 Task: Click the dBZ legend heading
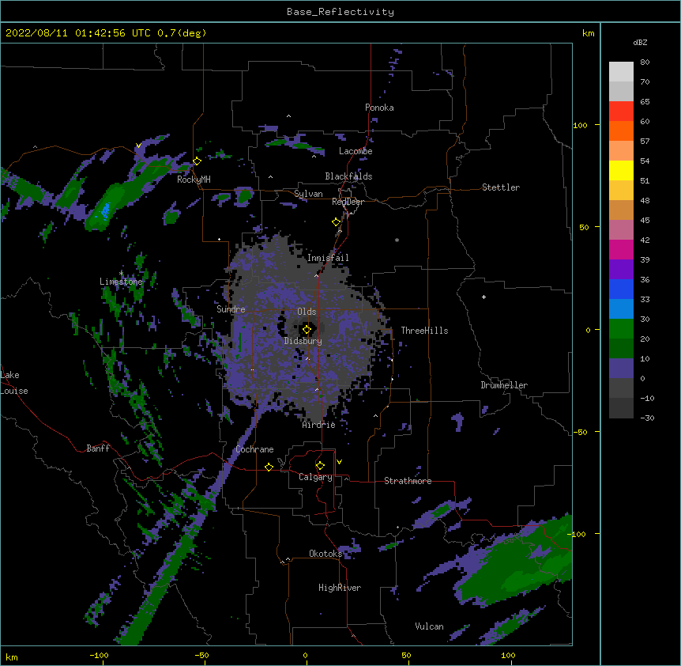pos(640,42)
